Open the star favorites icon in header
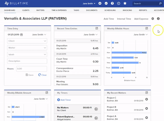 click(x=125, y=3)
